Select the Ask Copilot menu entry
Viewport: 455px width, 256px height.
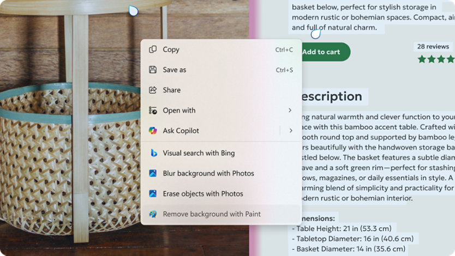pos(212,131)
